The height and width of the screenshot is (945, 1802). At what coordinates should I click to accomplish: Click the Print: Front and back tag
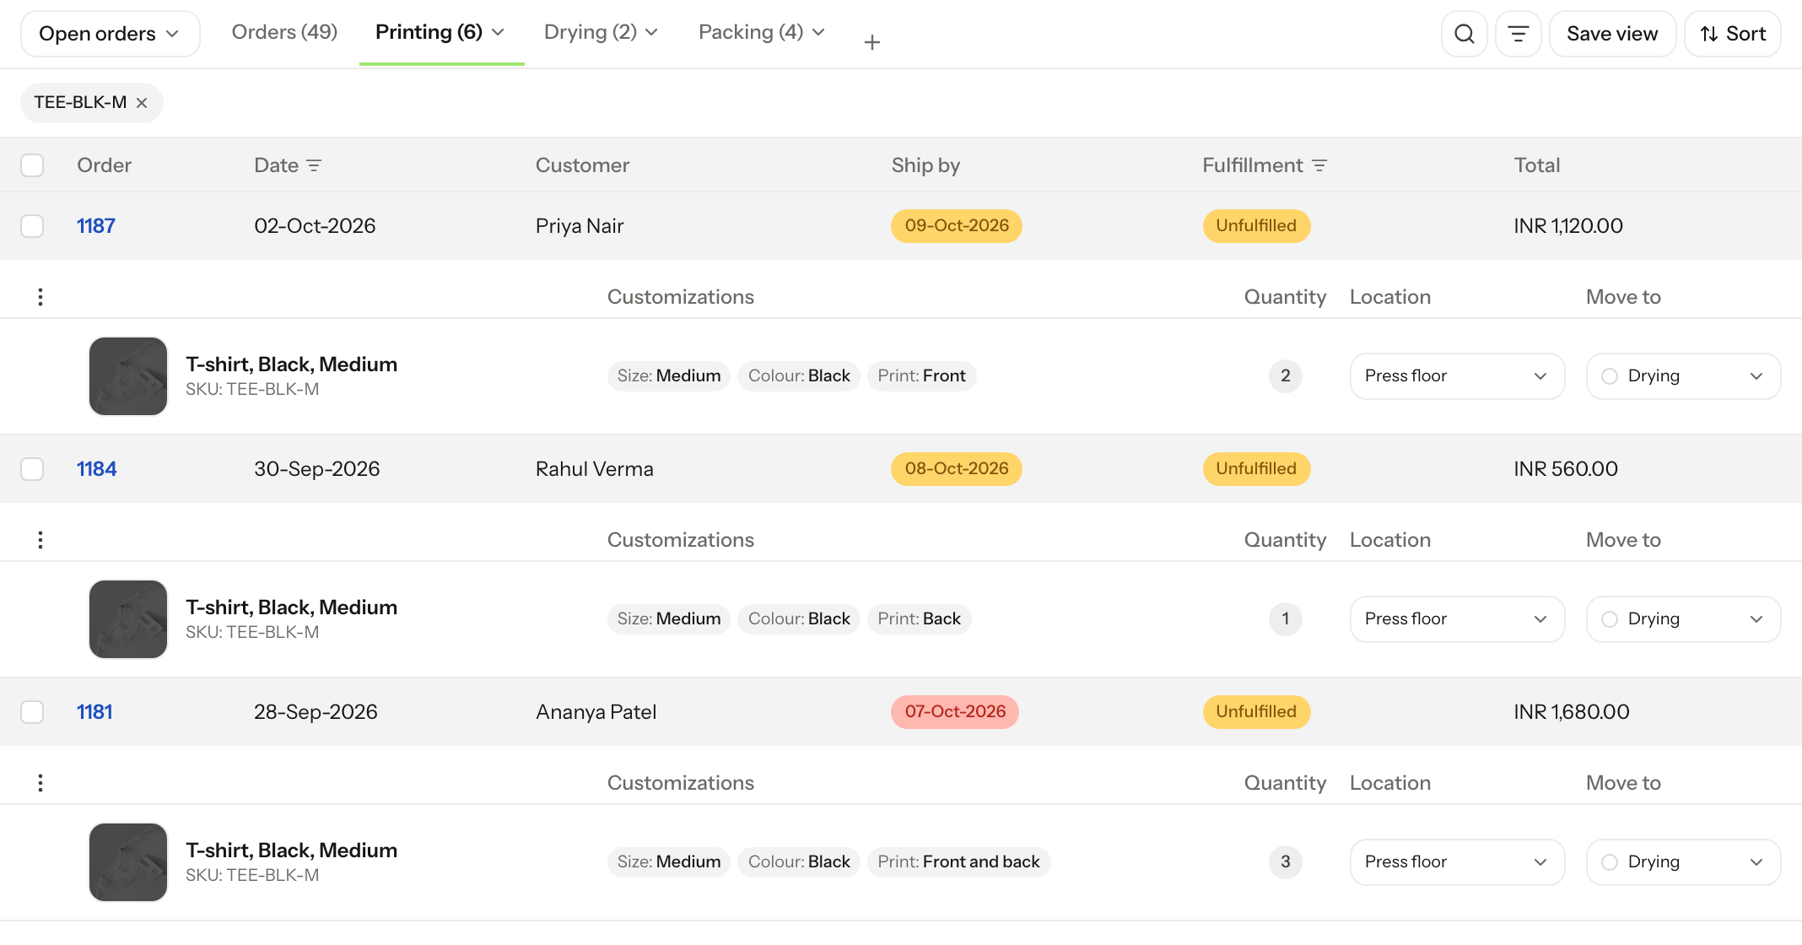coord(958,862)
